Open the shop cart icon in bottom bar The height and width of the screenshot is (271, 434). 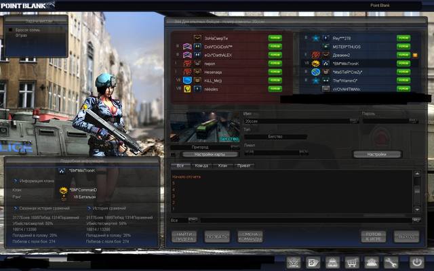(352, 262)
